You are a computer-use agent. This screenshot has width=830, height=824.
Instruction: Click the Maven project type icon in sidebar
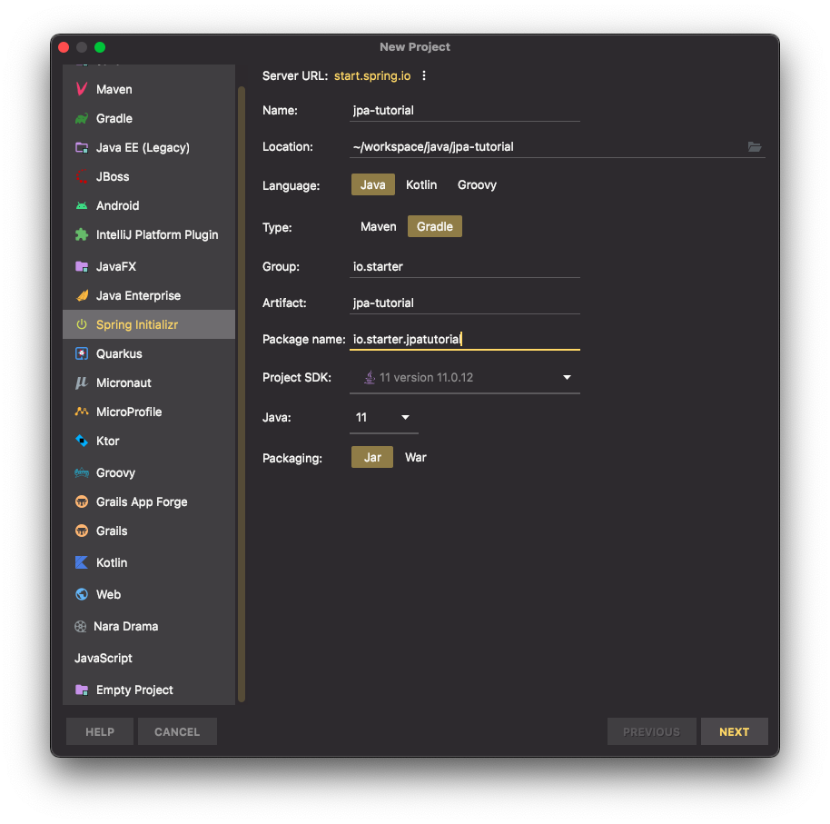coord(82,89)
